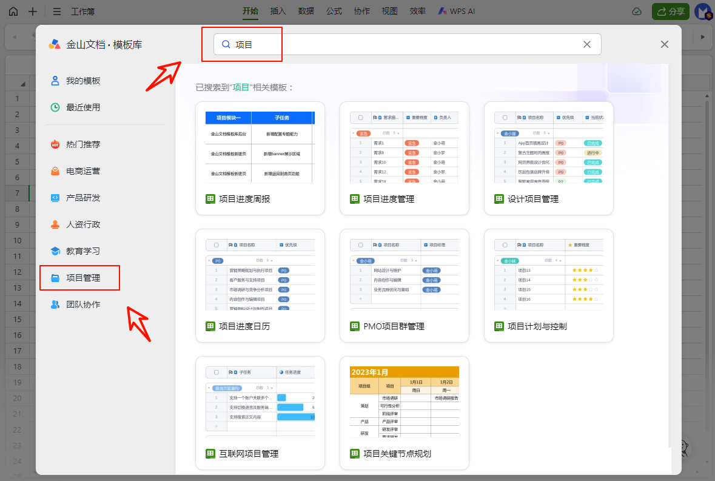
Task: Open the 公式 ribbon tab
Action: [334, 11]
